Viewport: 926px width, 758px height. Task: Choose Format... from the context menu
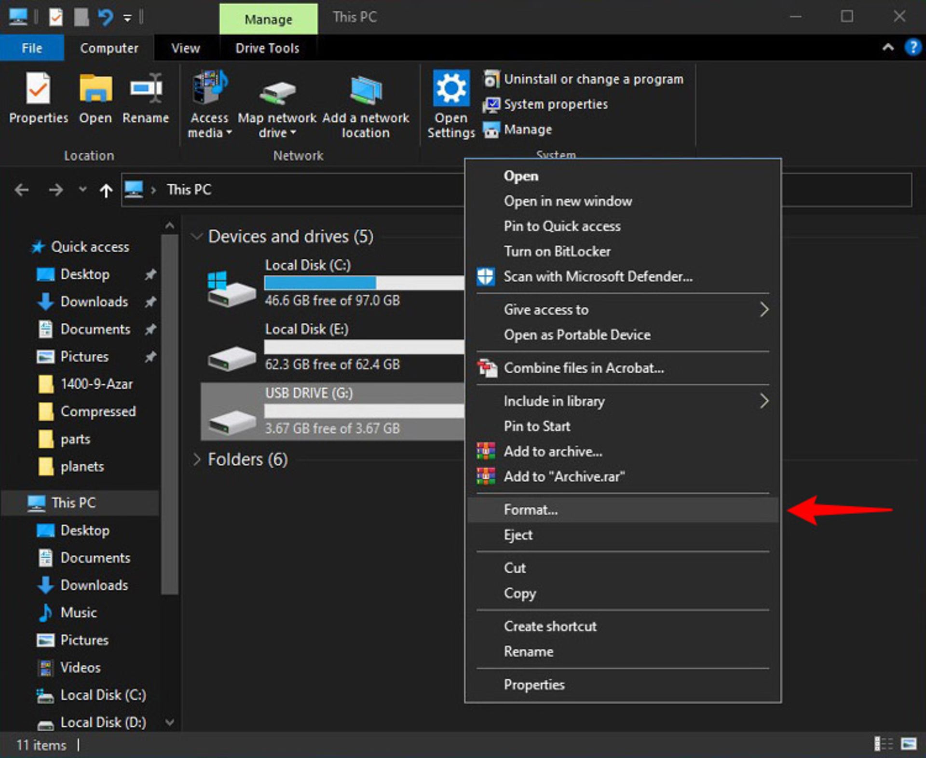pos(531,510)
